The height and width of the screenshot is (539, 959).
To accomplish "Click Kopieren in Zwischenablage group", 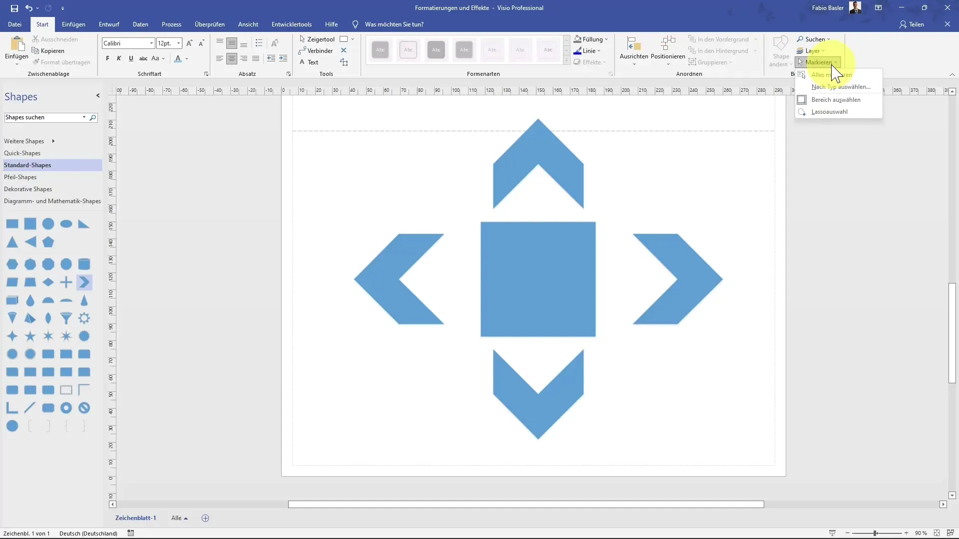I will pyautogui.click(x=48, y=50).
